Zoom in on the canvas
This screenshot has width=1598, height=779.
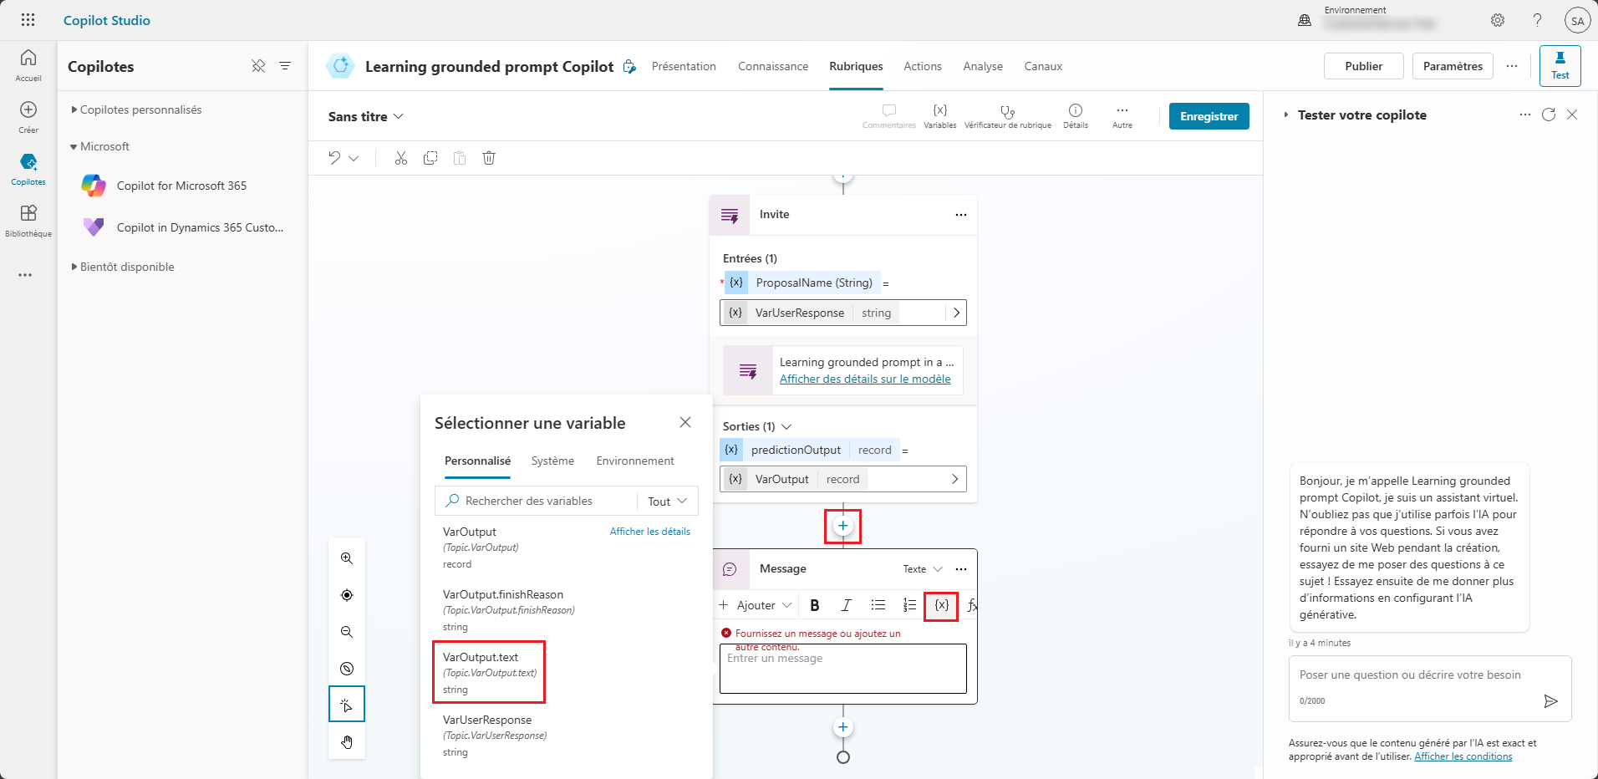tap(347, 558)
